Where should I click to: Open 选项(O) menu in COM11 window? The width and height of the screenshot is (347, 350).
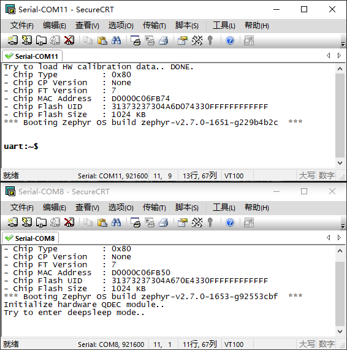click(121, 26)
